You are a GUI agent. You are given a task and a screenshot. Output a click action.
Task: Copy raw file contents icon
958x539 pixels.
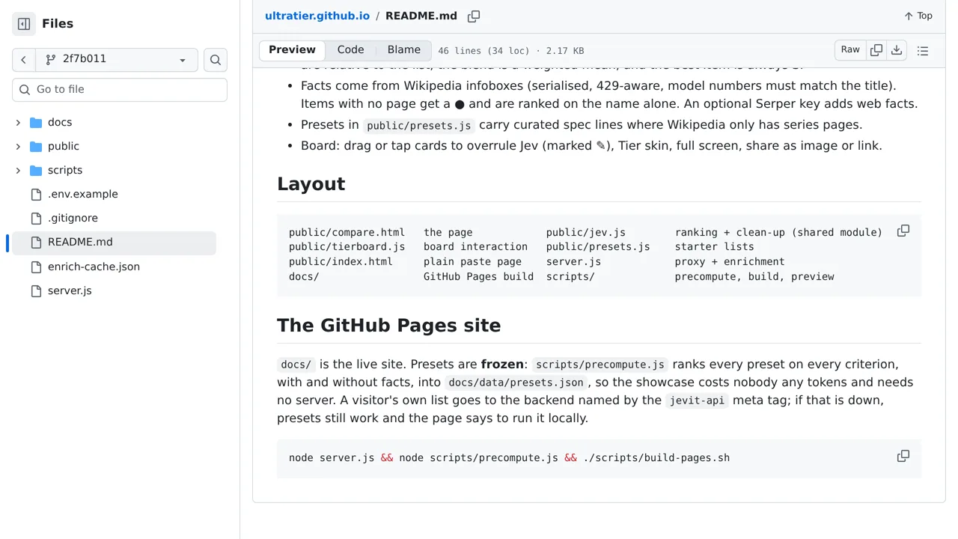click(876, 50)
